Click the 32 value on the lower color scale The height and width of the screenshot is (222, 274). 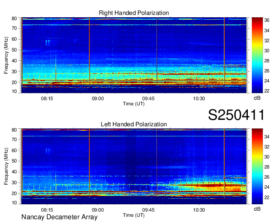(x=267, y=147)
